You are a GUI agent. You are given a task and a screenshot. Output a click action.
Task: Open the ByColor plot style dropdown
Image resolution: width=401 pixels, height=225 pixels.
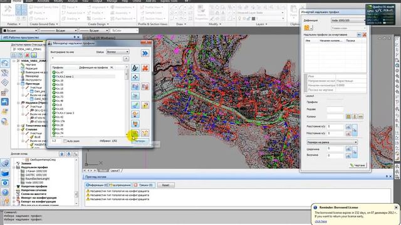pyautogui.click(x=124, y=31)
